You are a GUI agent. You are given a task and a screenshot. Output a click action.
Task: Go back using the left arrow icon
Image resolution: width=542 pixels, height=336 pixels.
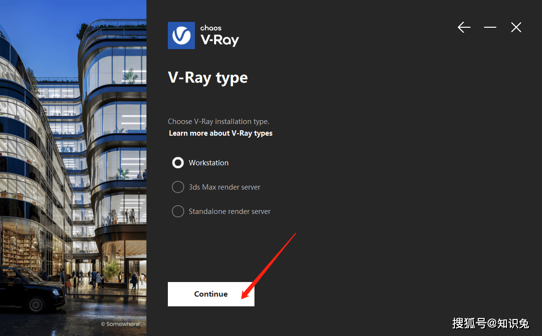pos(464,27)
